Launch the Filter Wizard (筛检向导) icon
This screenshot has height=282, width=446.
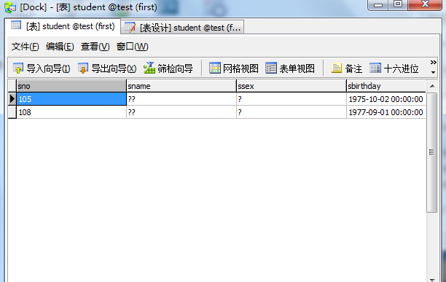pyautogui.click(x=149, y=68)
